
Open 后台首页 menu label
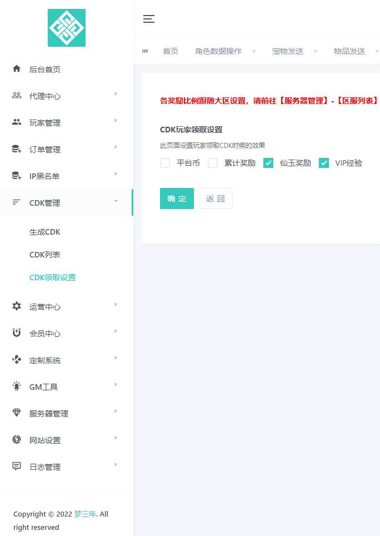tap(45, 70)
